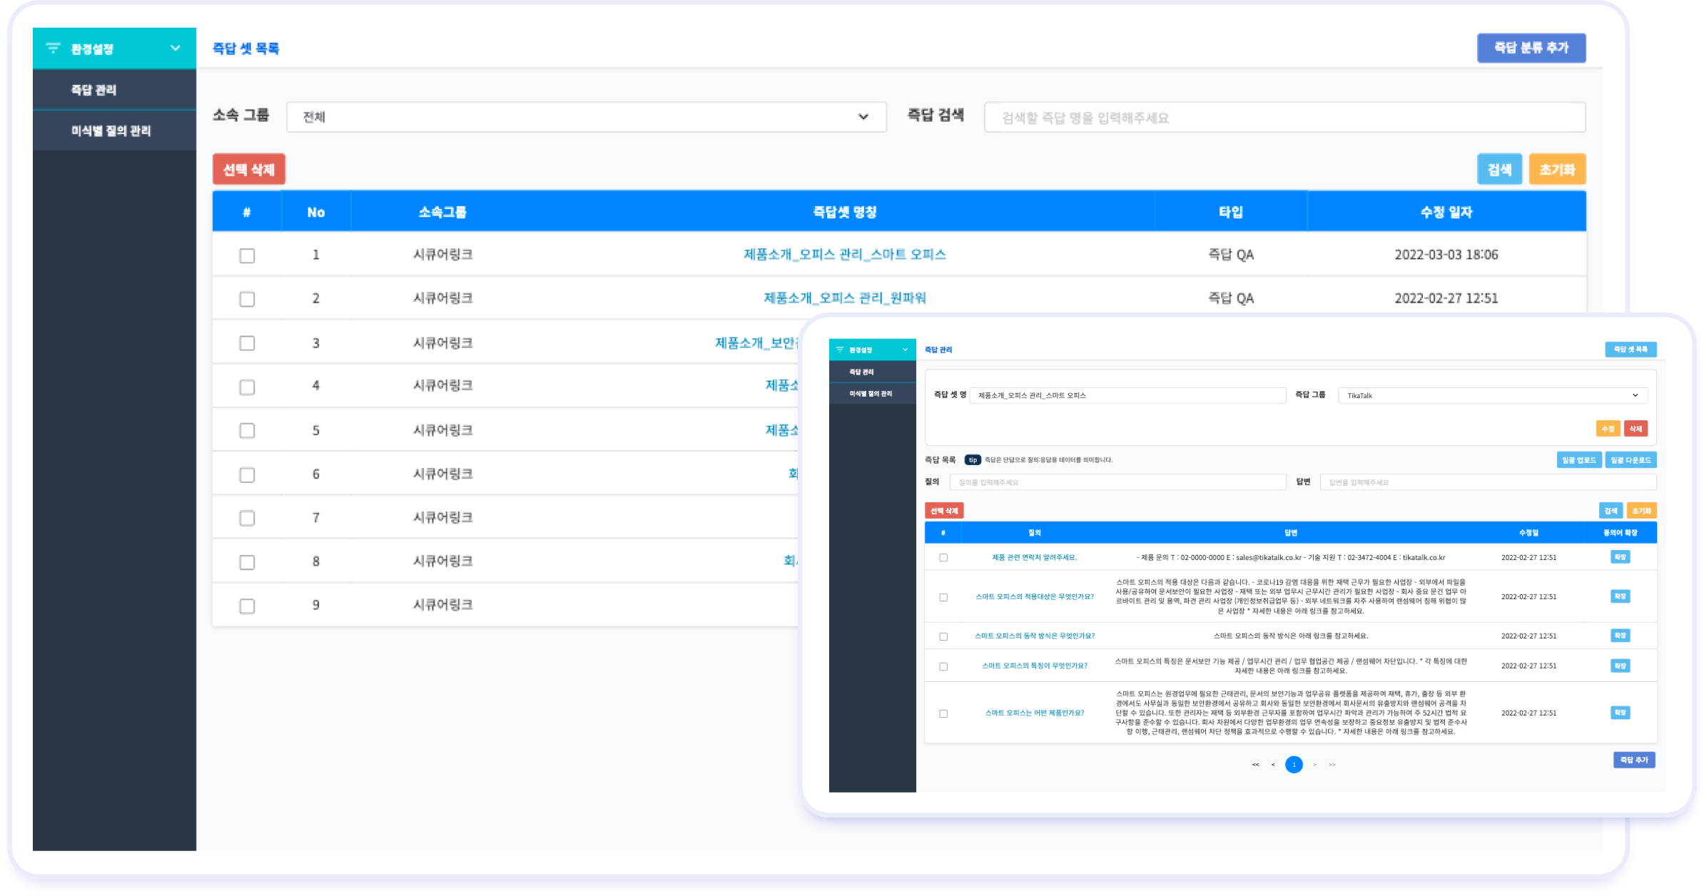Open 미식별 질의 관리 menu in 즉답 셋 목록 window sidebar

114,131
